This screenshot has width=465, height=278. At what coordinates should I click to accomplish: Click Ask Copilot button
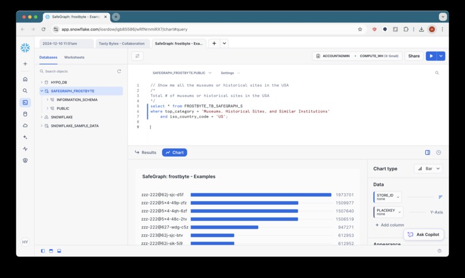[x=423, y=234]
